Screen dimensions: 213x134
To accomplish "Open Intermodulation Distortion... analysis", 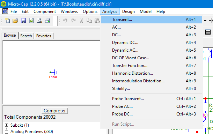I will (x=152, y=81).
